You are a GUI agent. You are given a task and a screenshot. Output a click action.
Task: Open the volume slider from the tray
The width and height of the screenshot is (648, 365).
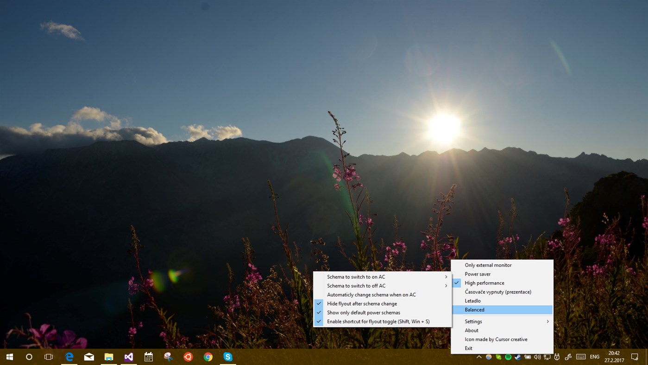(x=537, y=357)
